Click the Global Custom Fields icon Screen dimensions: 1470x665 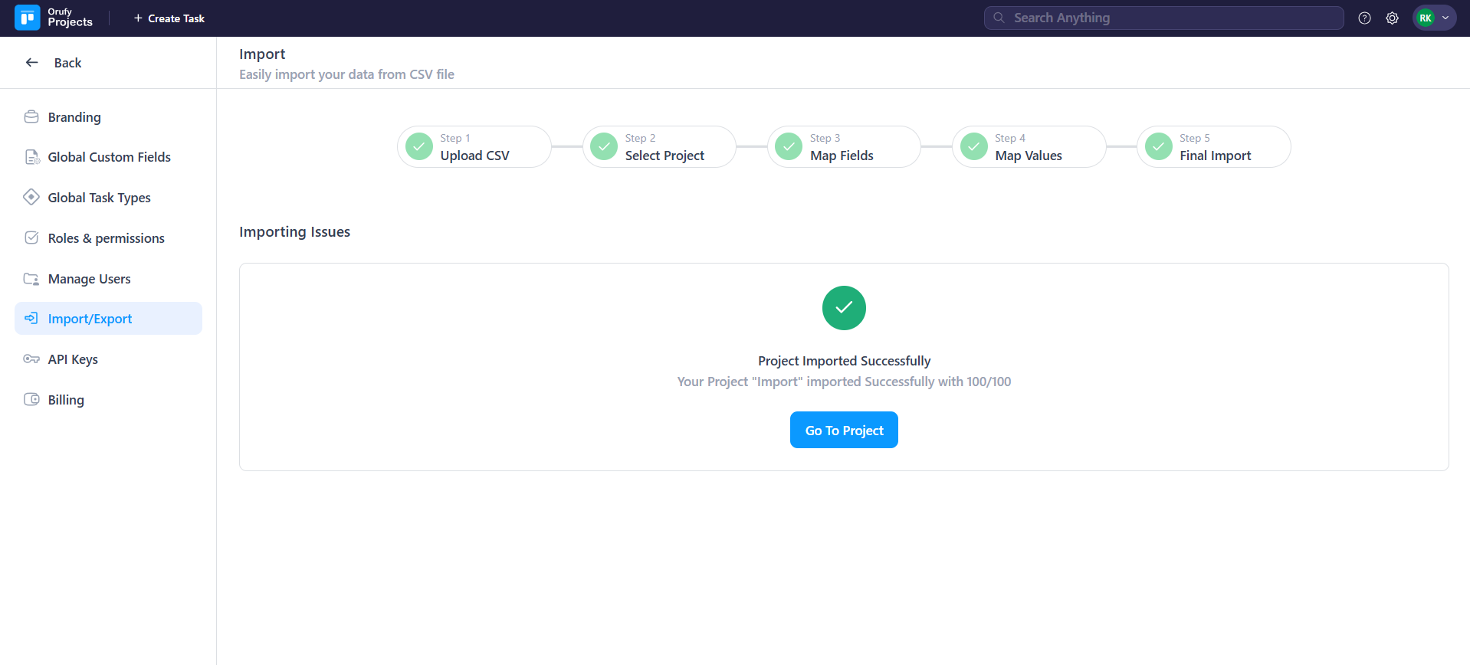[31, 157]
